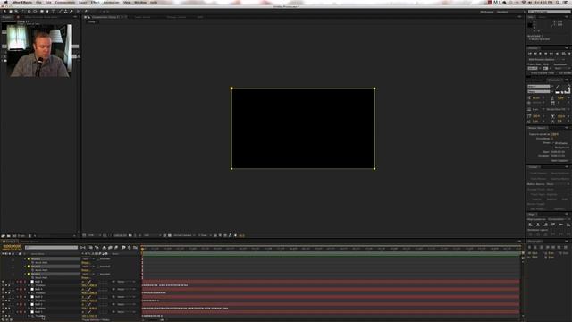The height and width of the screenshot is (322, 572).
Task: Mute audio in Preview panel
Action: (558, 54)
